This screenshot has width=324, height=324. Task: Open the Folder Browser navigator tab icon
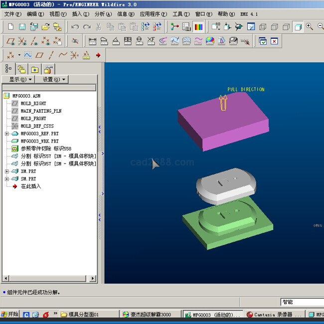point(21,69)
